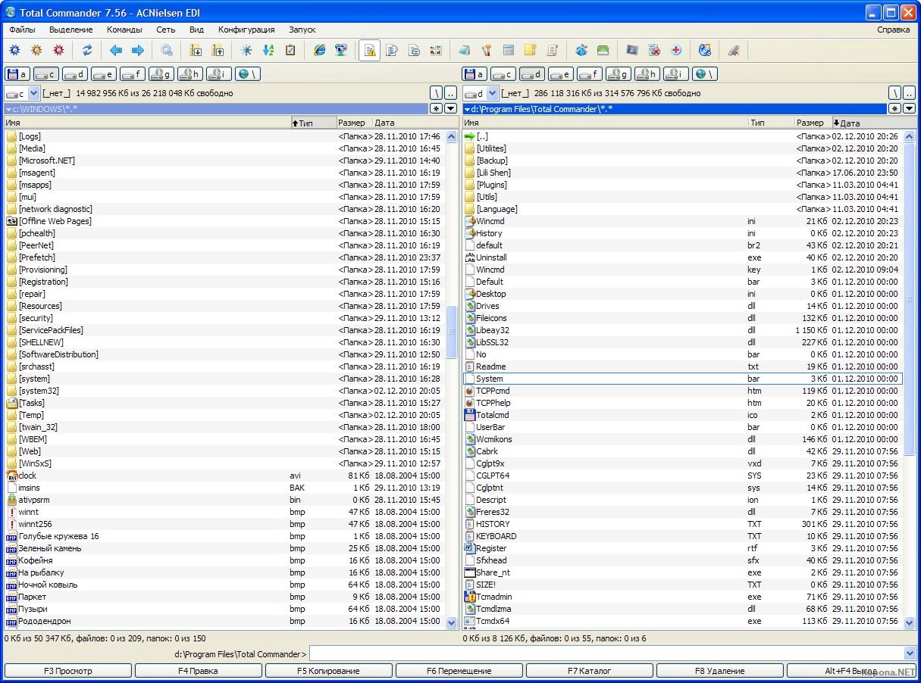Open the Справка menu

tap(894, 30)
